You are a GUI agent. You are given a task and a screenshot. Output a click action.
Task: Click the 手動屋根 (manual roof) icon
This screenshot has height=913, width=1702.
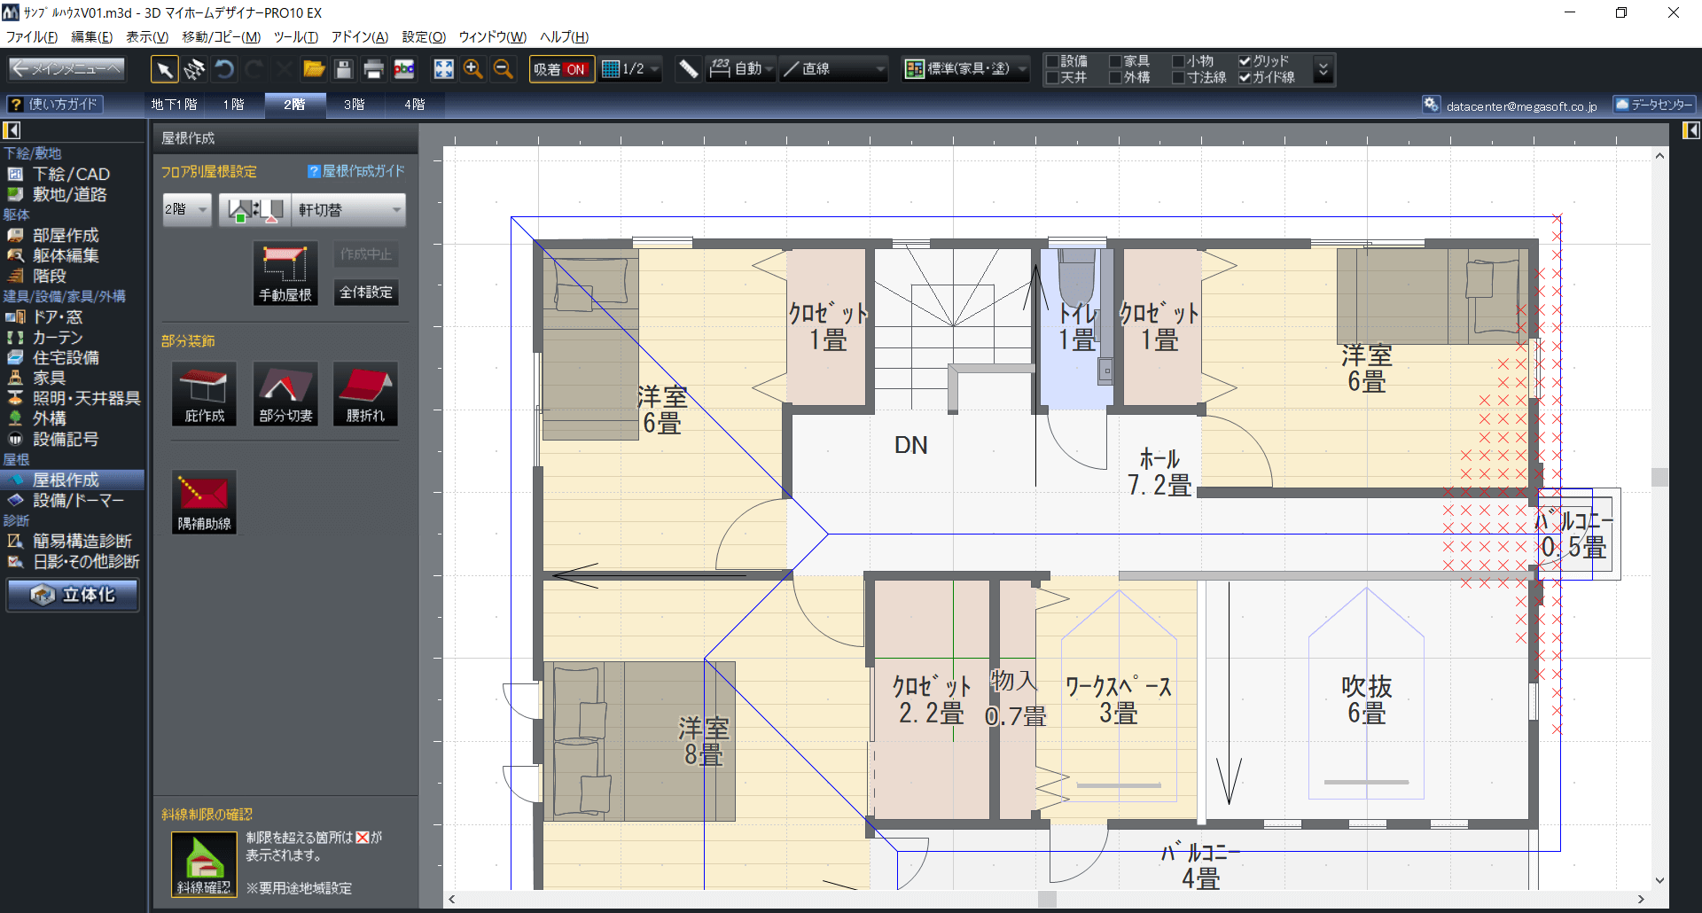tap(285, 273)
